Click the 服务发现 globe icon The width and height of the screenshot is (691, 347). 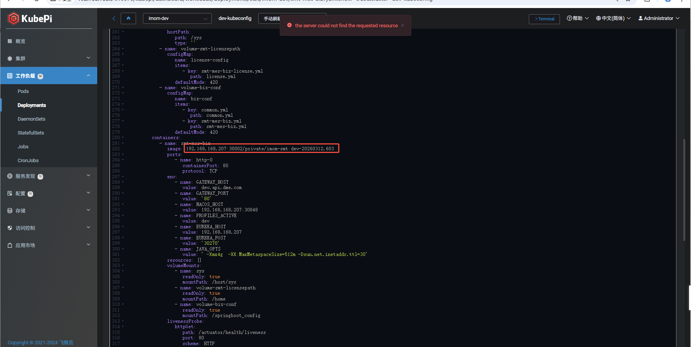(10, 176)
